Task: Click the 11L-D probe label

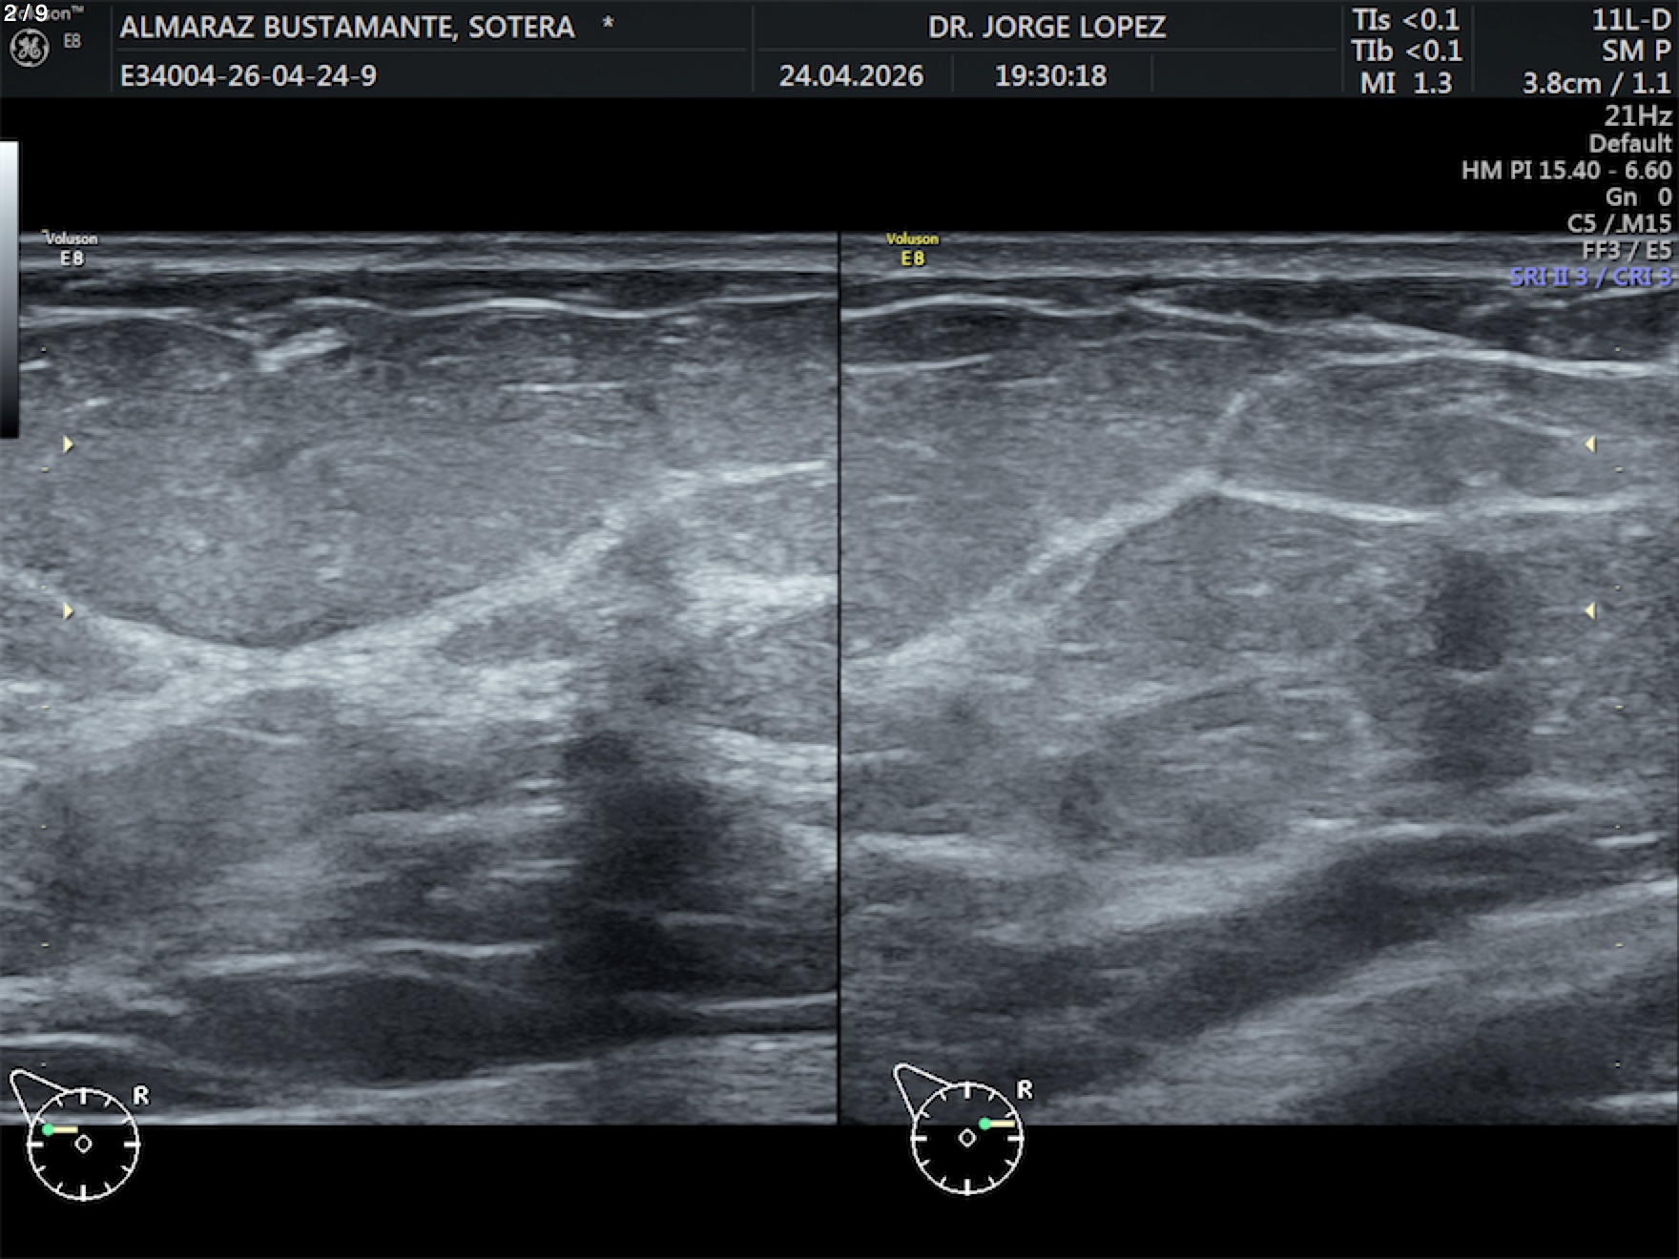Action: click(1630, 20)
